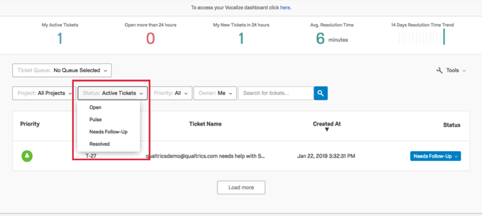Click the green bell priority icon
Viewport: 482px width, 216px height.
(27, 156)
